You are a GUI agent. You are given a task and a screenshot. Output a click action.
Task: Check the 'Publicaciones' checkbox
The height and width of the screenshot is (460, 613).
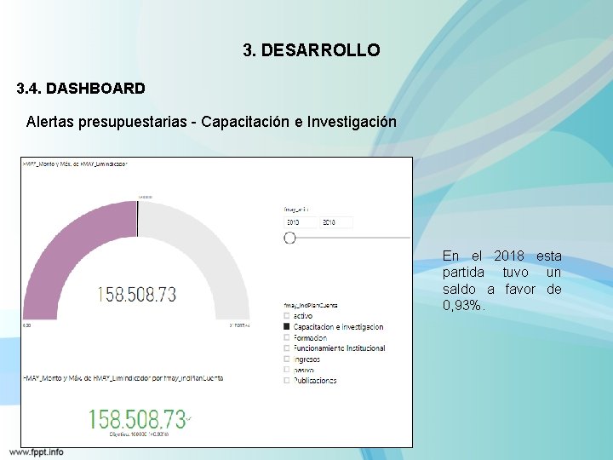pos(287,380)
